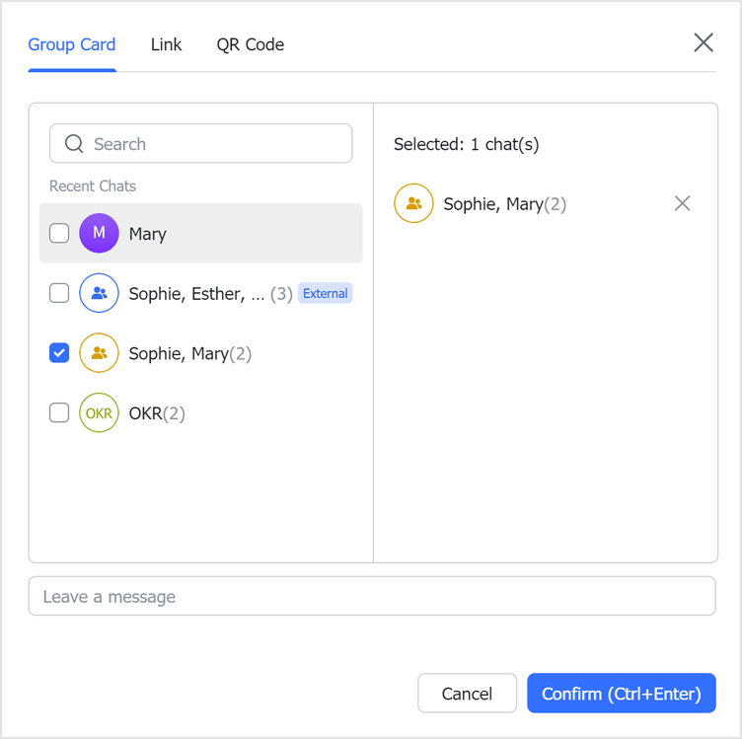Uncheck the Sophie, Mary(2) checkbox
The height and width of the screenshot is (739, 742).
pos(59,353)
